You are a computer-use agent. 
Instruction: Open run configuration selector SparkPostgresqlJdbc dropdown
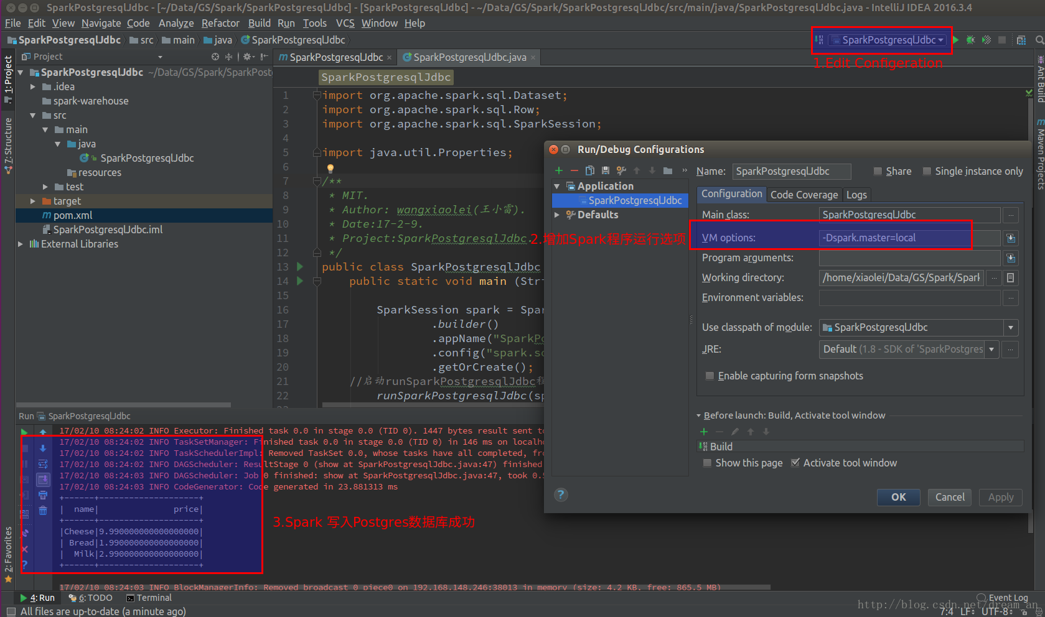[888, 40]
